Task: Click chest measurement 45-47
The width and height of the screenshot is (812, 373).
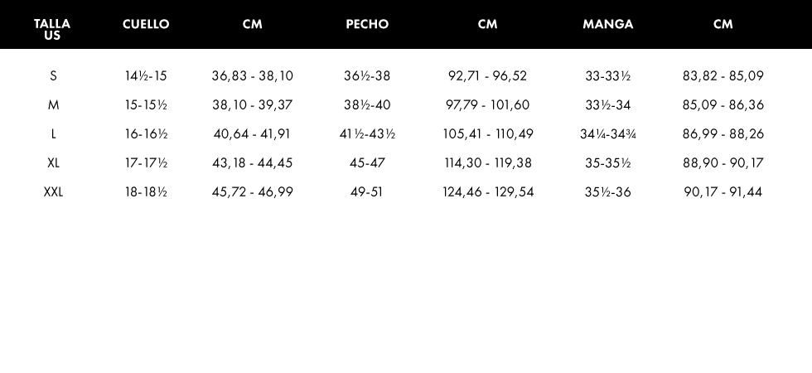Action: coord(367,163)
